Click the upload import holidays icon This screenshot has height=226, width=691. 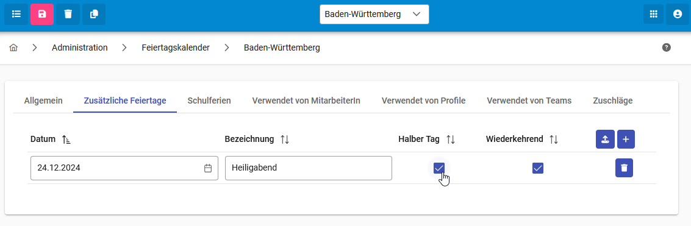[x=605, y=139]
